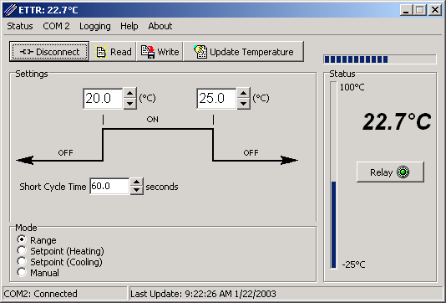
Task: Select the Range mode radio button
Action: pos(22,239)
